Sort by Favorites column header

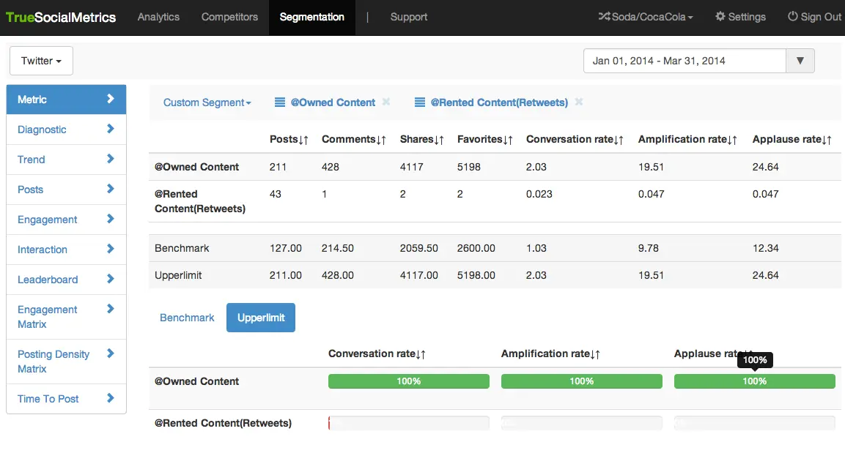[x=484, y=139]
